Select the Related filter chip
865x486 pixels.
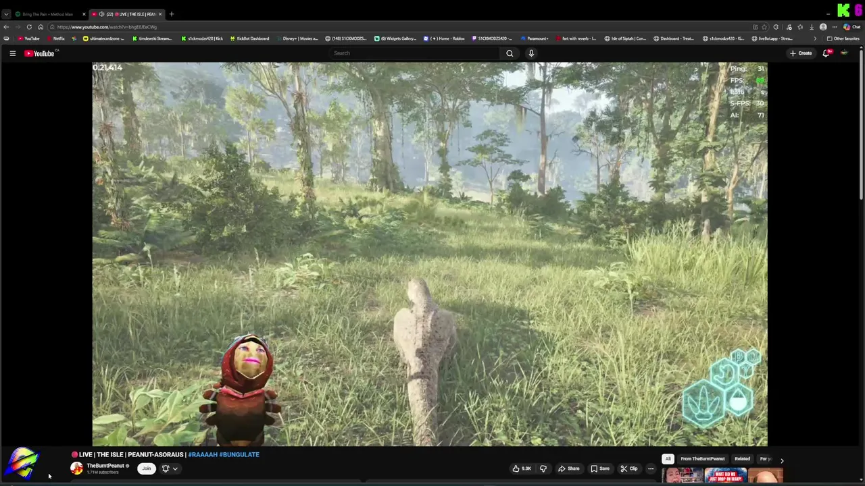coord(742,459)
